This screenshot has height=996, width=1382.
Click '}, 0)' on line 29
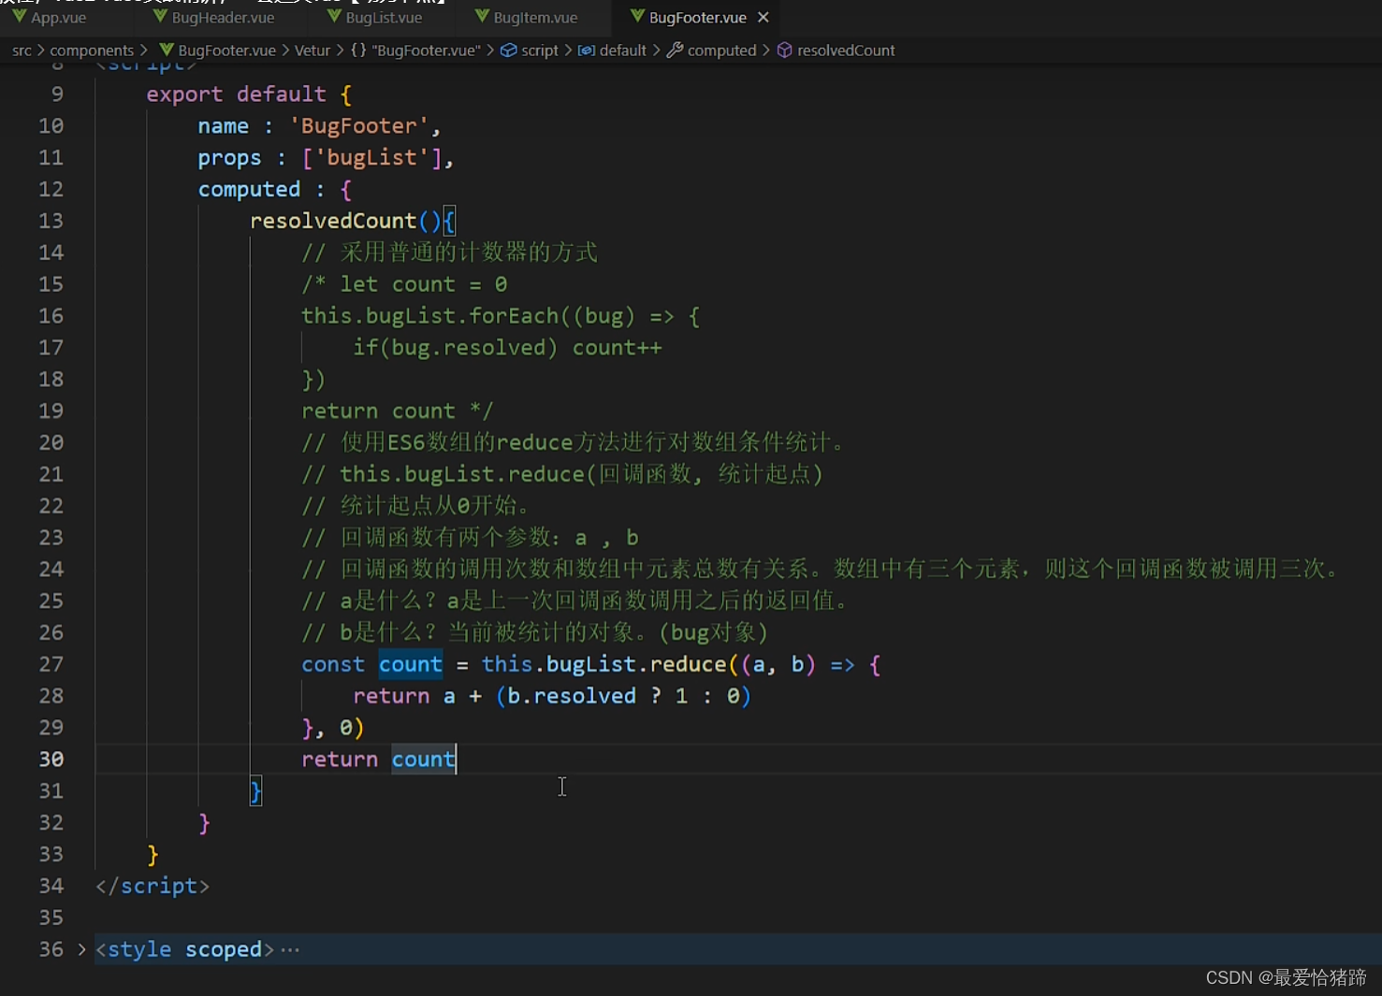click(x=333, y=728)
